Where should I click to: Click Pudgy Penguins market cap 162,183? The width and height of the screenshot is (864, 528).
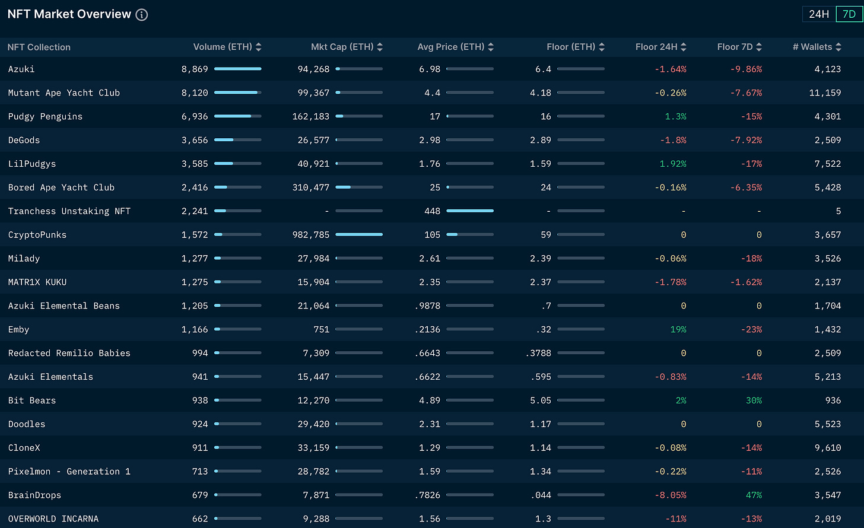[x=311, y=116]
